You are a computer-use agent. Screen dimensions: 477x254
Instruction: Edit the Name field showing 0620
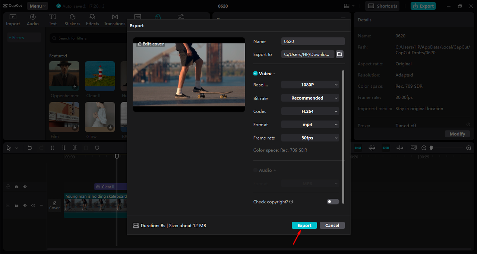313,41
